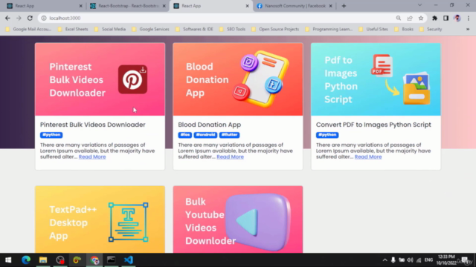
Task: Show more bookmarks with the double chevron
Action: [468, 29]
